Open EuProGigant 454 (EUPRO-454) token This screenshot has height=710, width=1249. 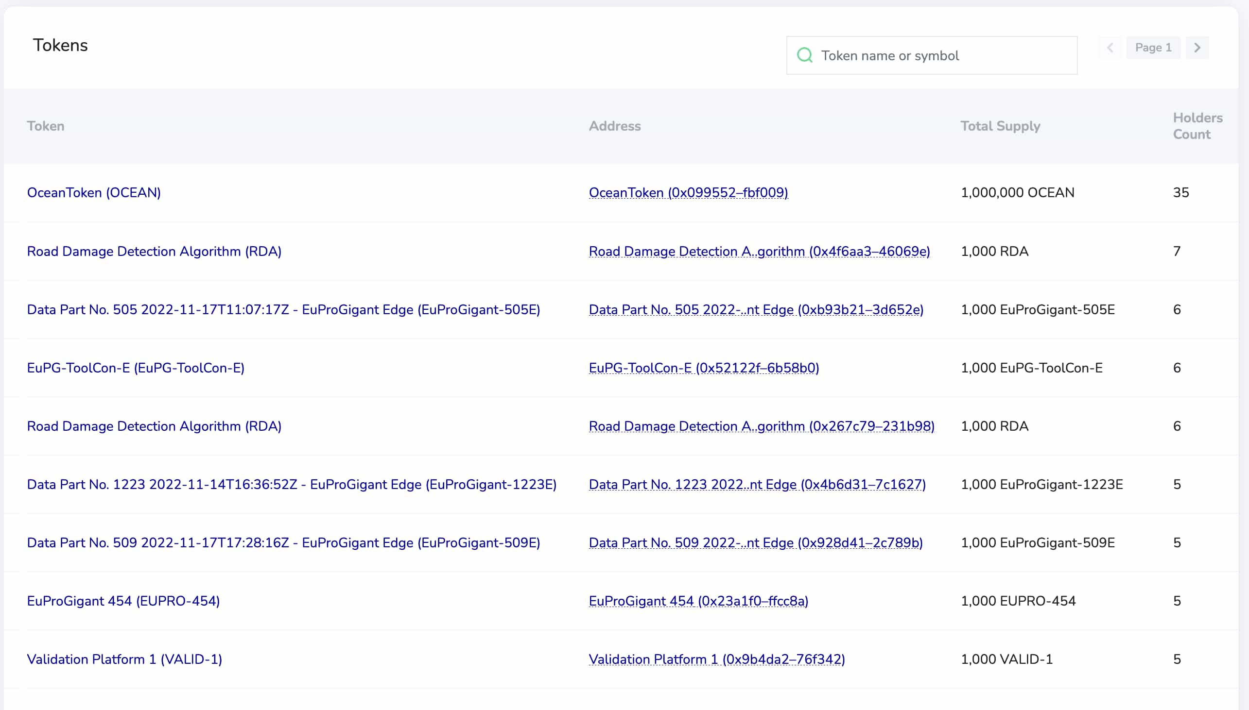coord(123,601)
